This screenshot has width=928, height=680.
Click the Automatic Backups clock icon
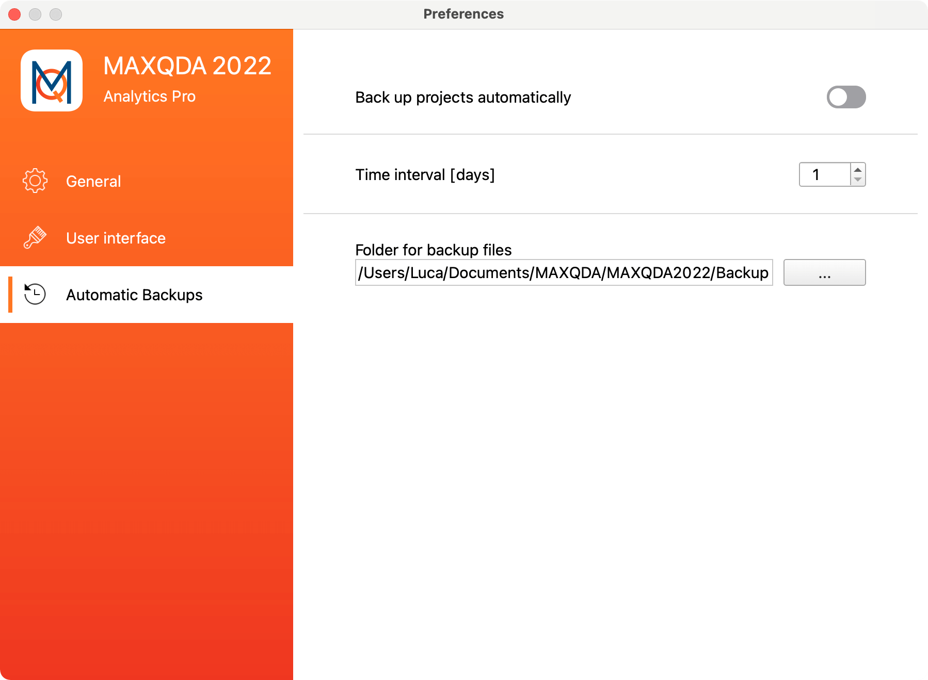pyautogui.click(x=35, y=294)
